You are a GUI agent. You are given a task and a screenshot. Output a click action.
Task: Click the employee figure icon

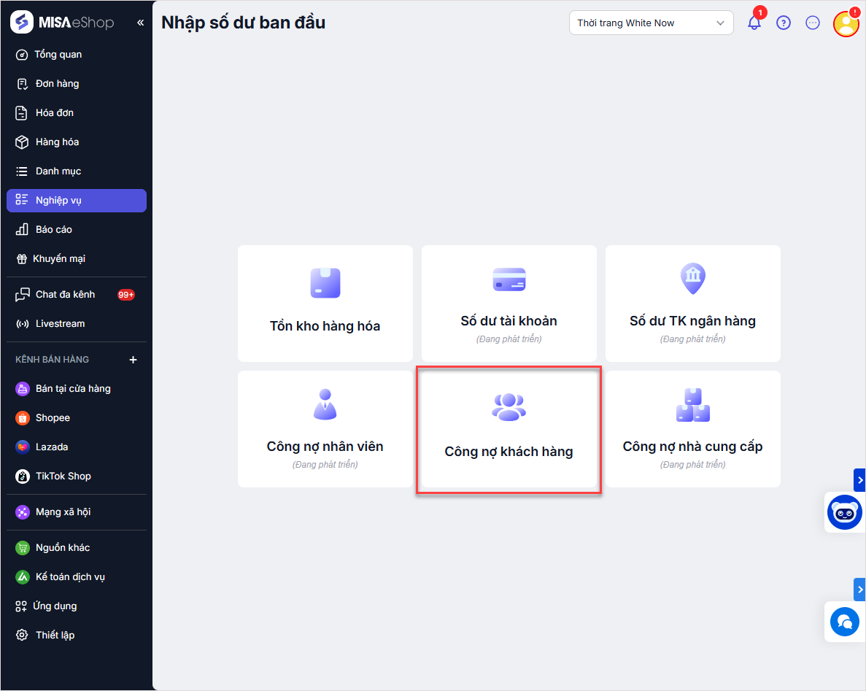click(x=325, y=404)
